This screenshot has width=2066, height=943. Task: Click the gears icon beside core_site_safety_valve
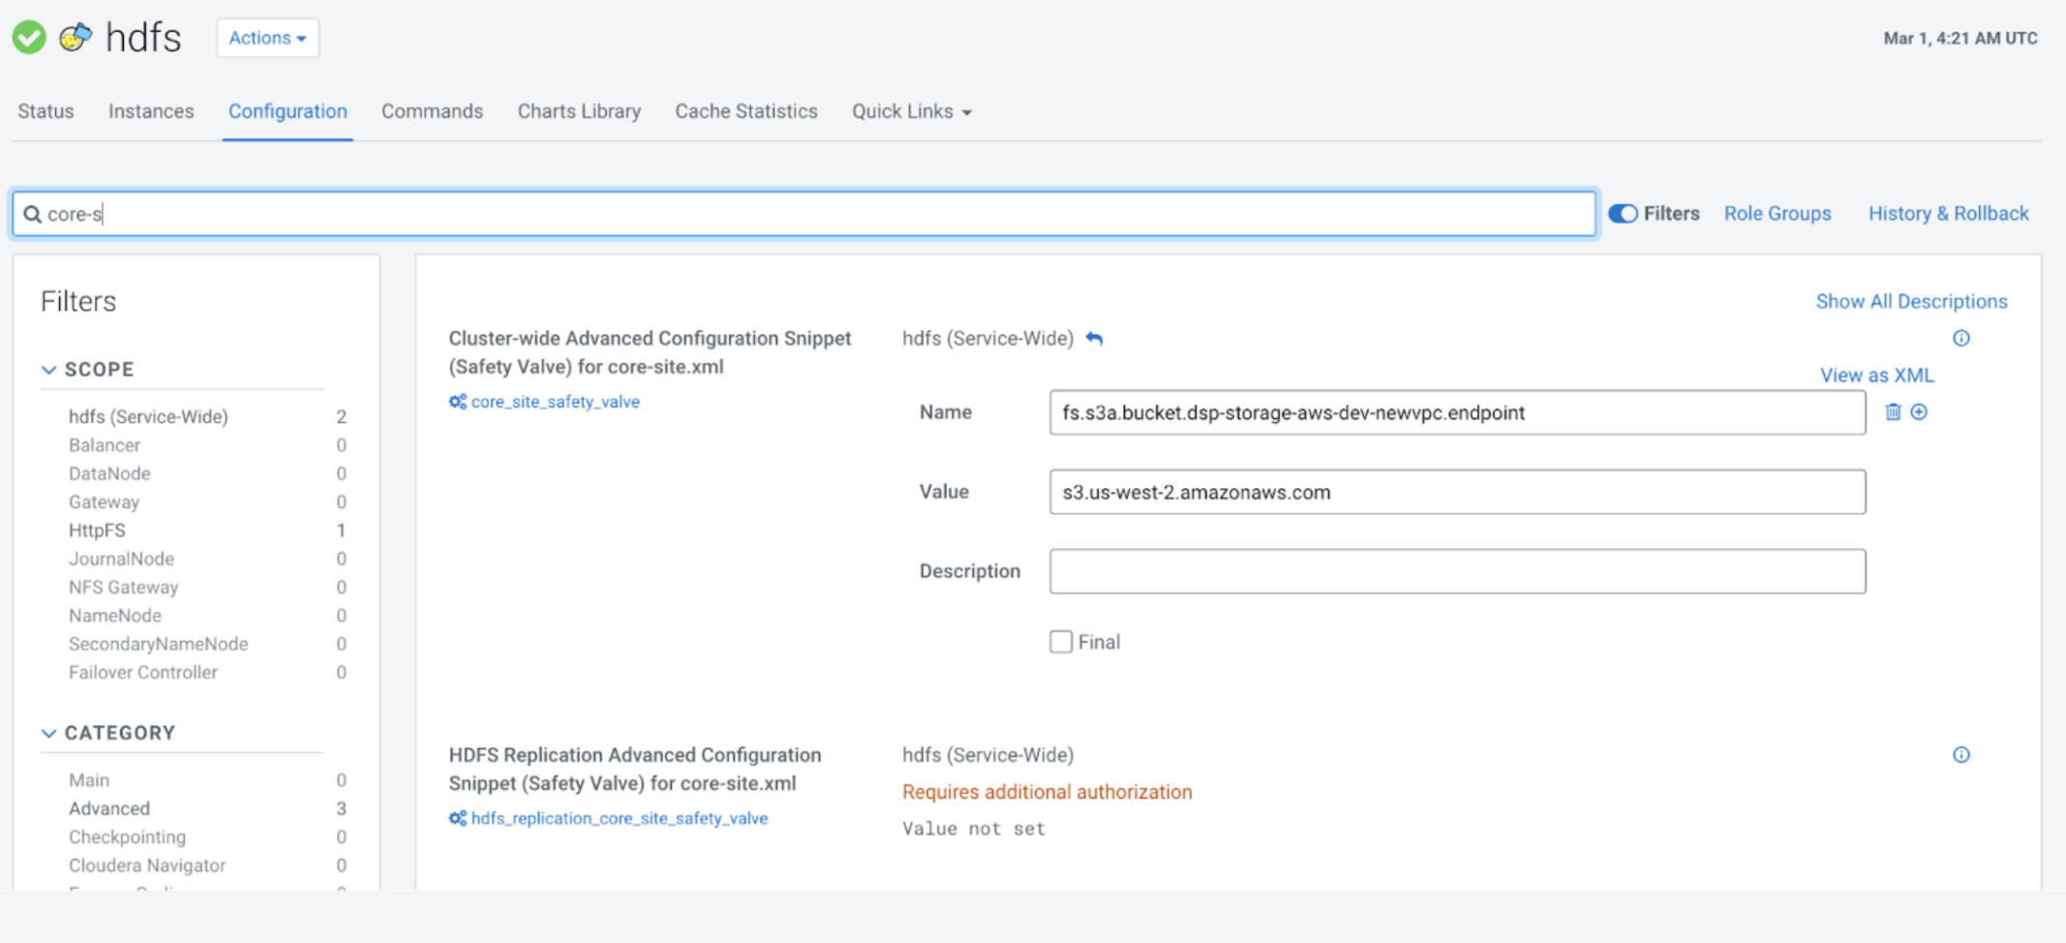(x=457, y=402)
